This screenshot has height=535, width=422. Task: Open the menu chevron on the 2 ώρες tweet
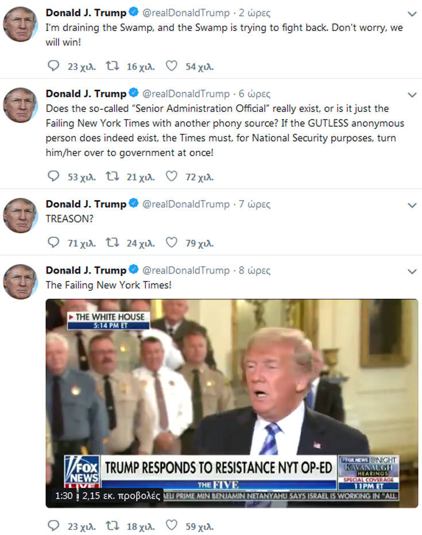[412, 14]
